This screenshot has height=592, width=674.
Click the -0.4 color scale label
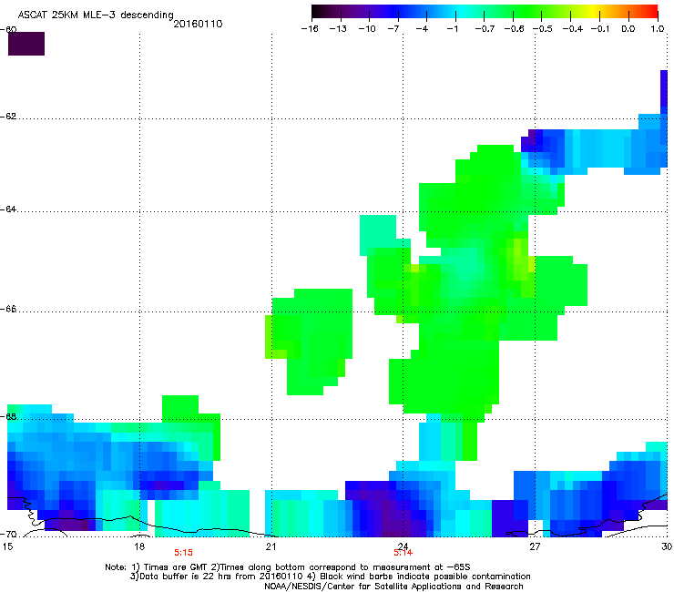[x=573, y=29]
